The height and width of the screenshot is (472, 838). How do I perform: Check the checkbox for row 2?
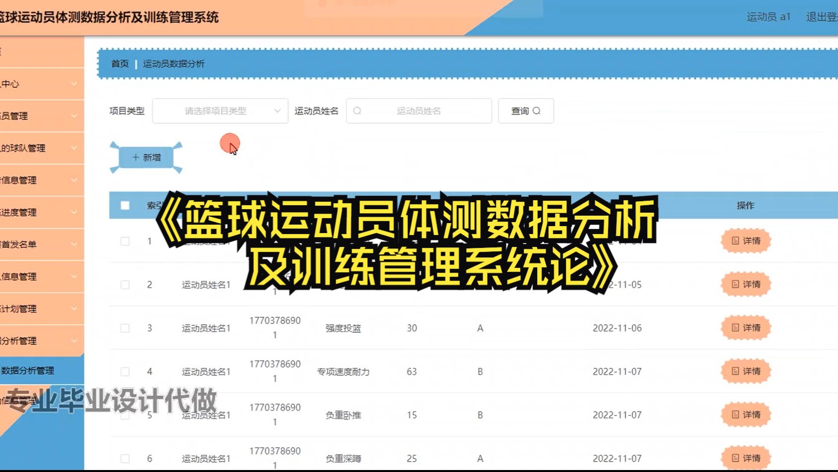tap(125, 285)
